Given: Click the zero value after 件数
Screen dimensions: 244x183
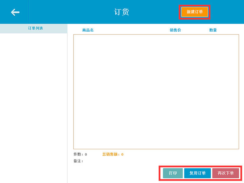Looking at the screenshot, I should click(x=86, y=154).
